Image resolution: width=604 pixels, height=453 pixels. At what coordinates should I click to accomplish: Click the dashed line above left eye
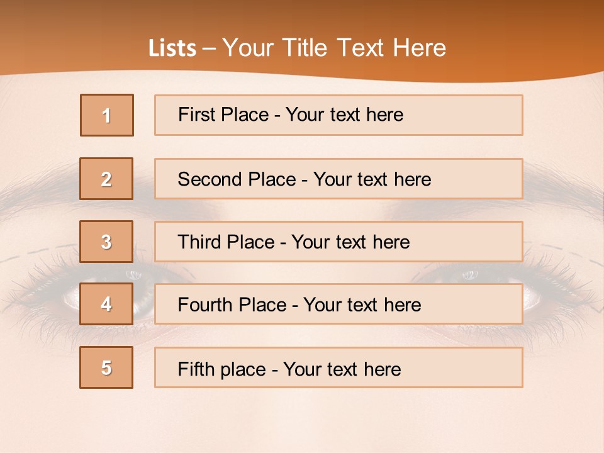pos(38,253)
